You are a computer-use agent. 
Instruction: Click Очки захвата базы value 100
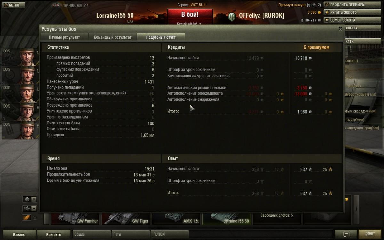tap(151, 123)
